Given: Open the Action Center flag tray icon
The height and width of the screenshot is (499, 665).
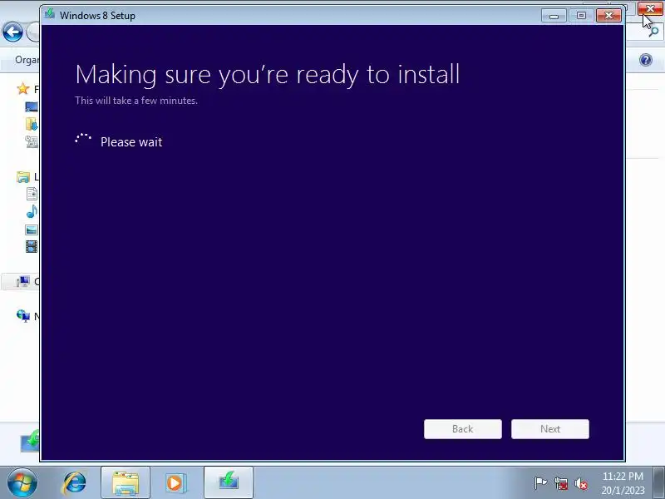Looking at the screenshot, I should (540, 483).
